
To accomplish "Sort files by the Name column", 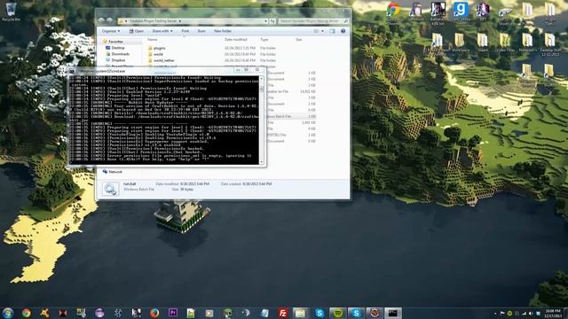I will click(152, 39).
